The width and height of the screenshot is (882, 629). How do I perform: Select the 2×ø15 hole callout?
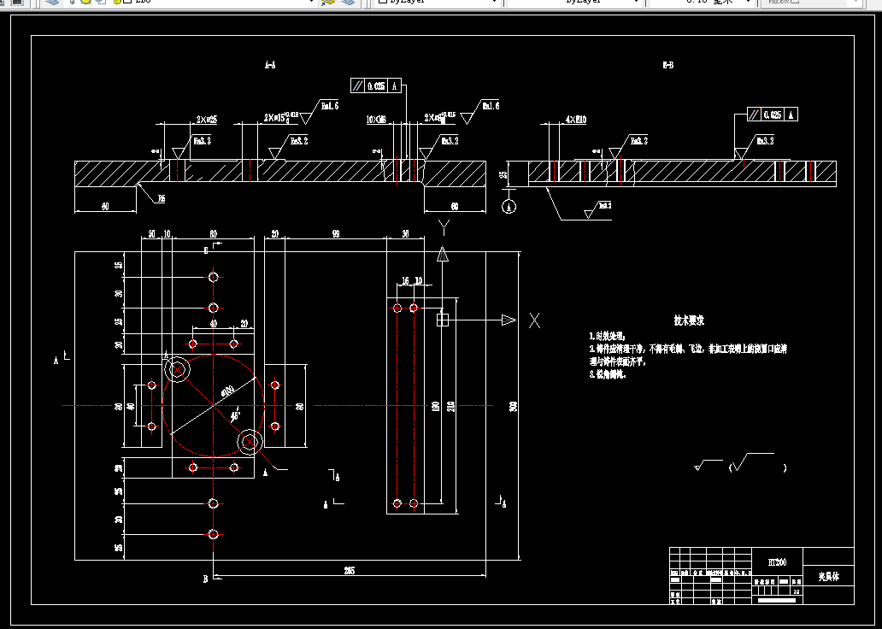(x=280, y=118)
